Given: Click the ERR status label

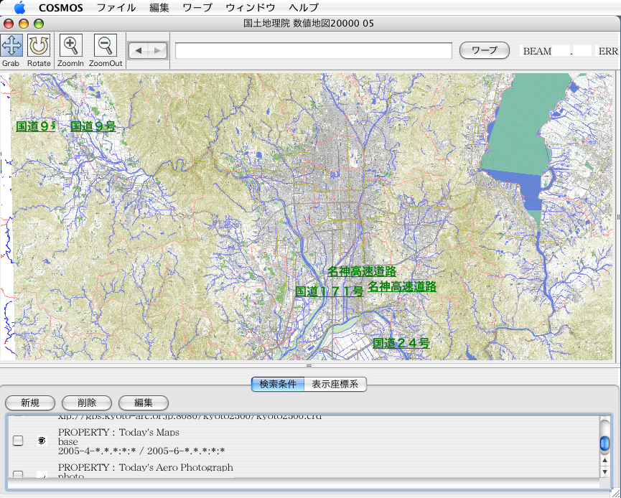Looking at the screenshot, I should [x=608, y=51].
